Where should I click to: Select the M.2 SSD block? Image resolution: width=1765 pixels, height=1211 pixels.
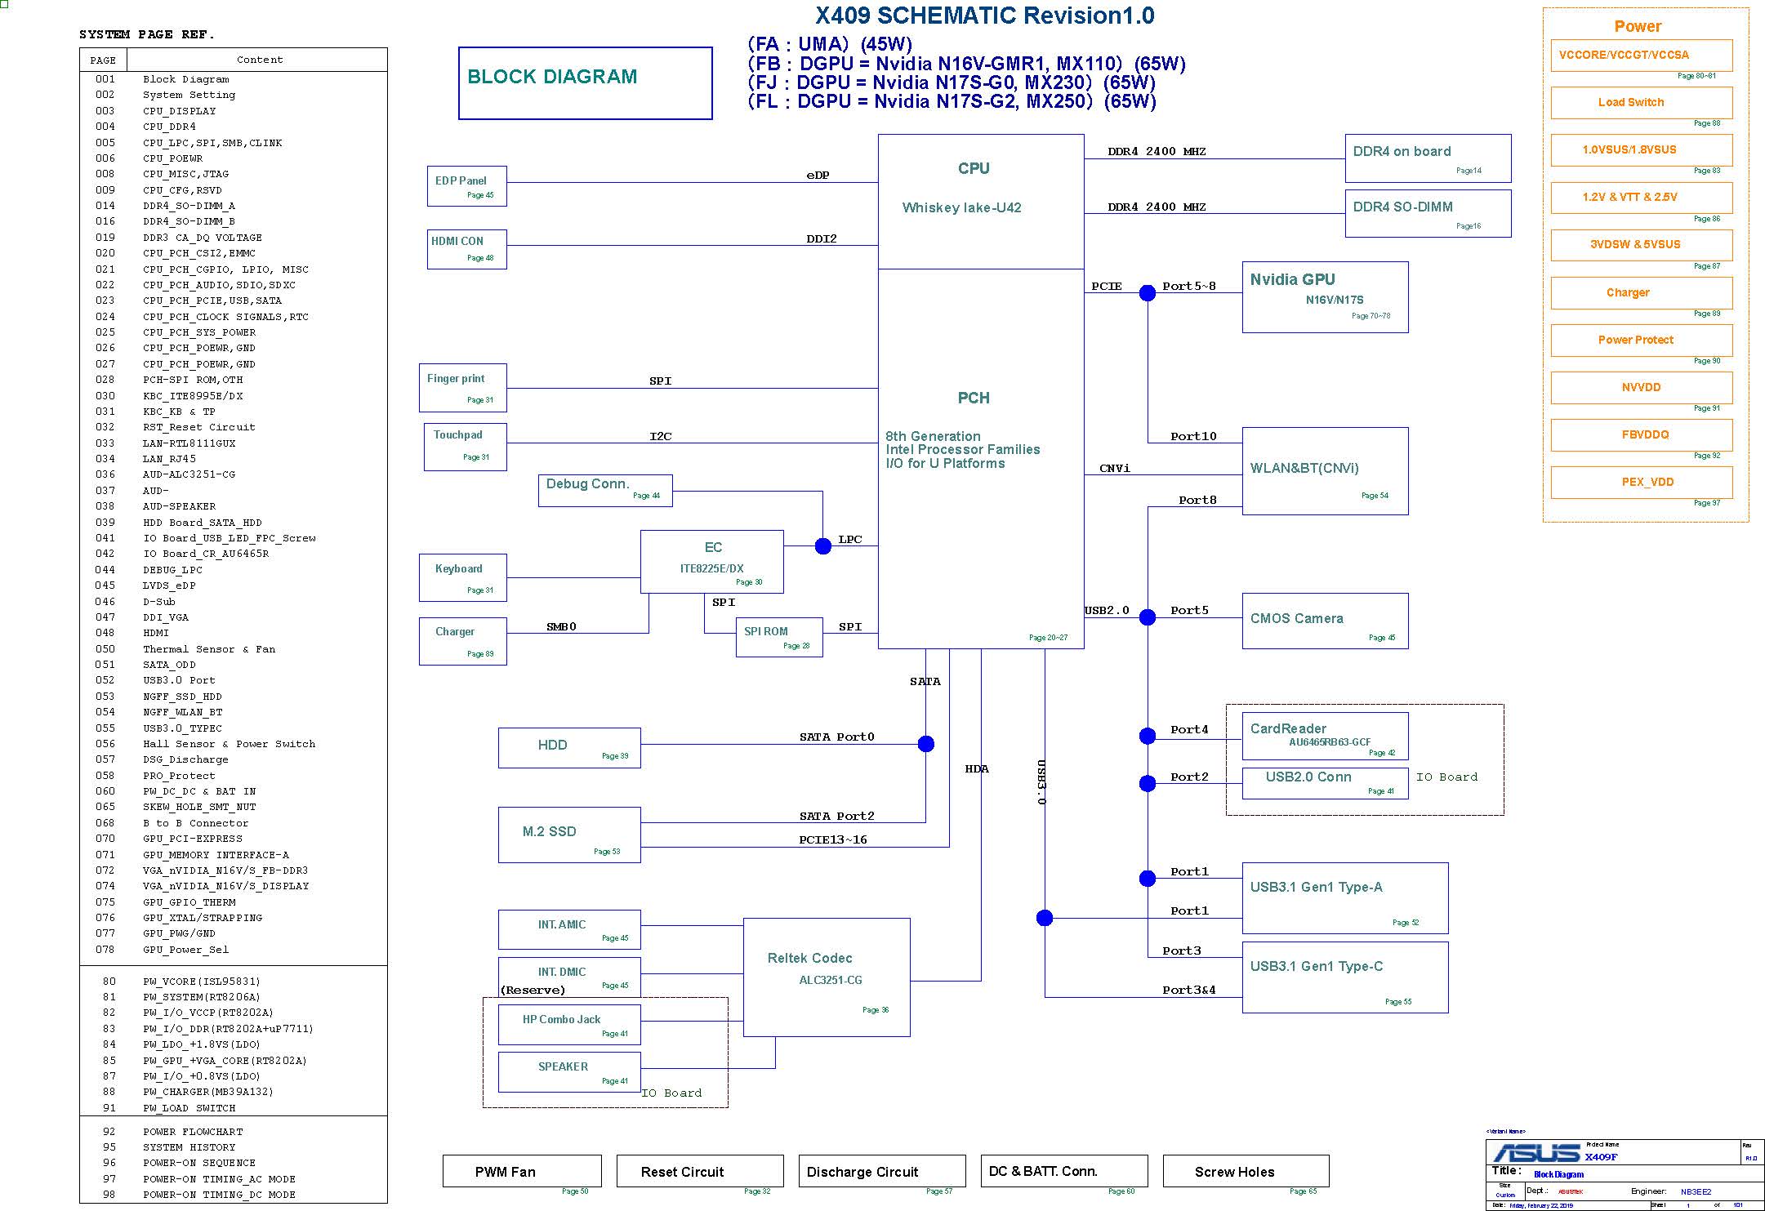pyautogui.click(x=569, y=835)
